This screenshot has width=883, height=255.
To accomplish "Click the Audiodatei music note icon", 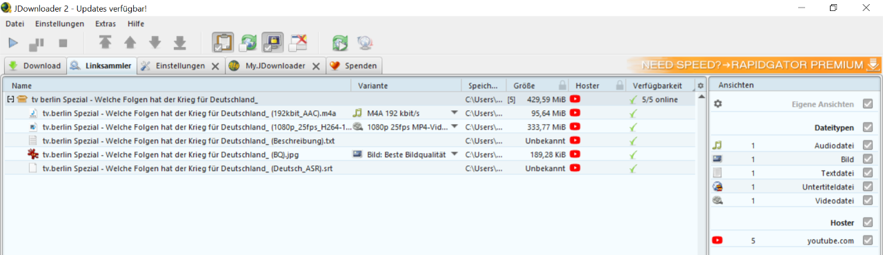I will [717, 145].
